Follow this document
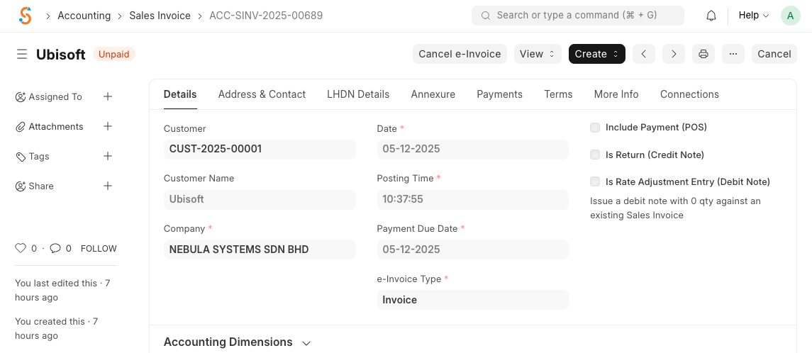 [99, 248]
